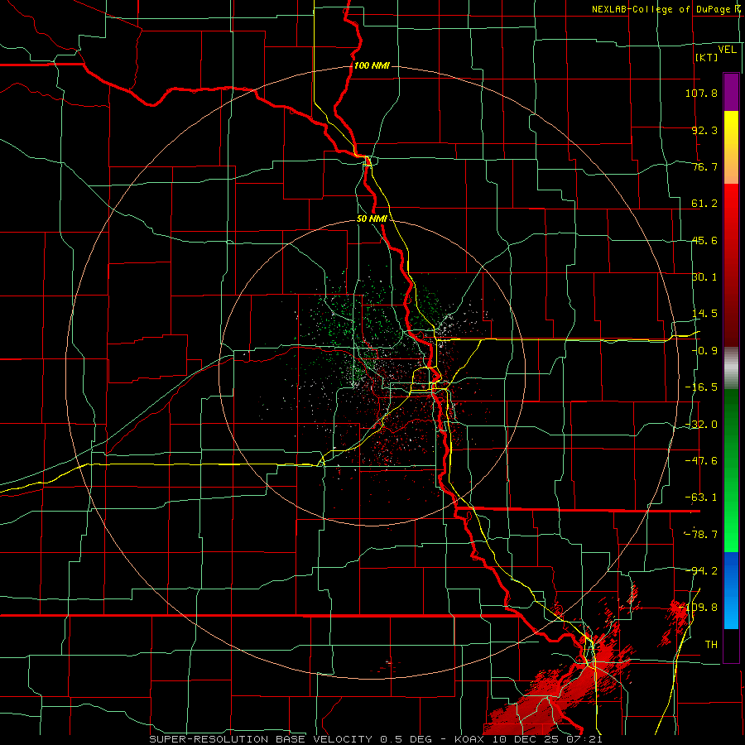Click the gray near-zero segment of the velocity scale
This screenshot has height=745, width=745.
click(x=731, y=368)
